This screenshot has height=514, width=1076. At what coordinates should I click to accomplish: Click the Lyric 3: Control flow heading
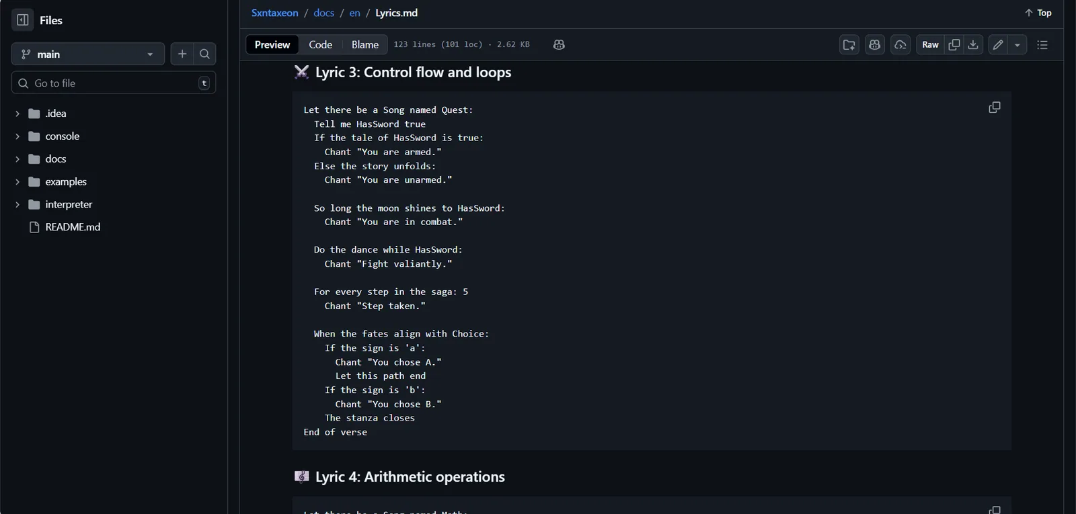[x=413, y=73]
